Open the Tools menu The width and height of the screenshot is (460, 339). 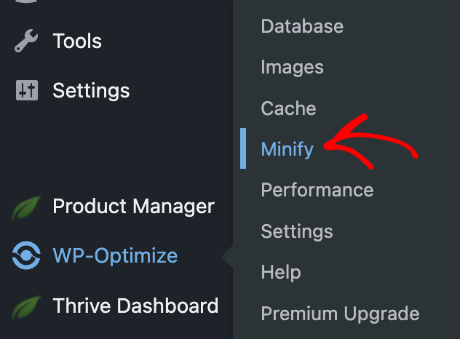click(77, 41)
